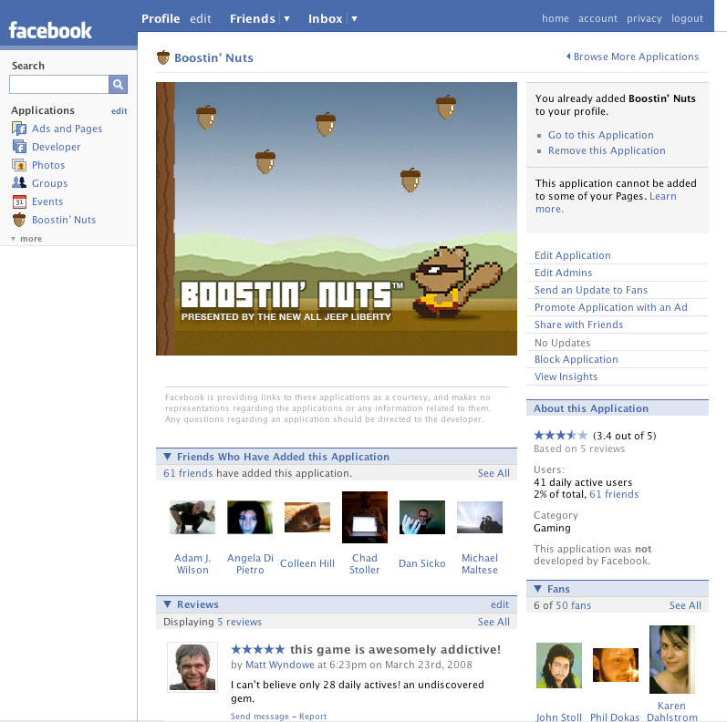
Task: Click Remove this Application
Action: (x=607, y=150)
